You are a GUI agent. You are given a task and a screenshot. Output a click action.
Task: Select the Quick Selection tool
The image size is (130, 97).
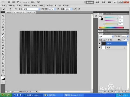(x=3, y=25)
